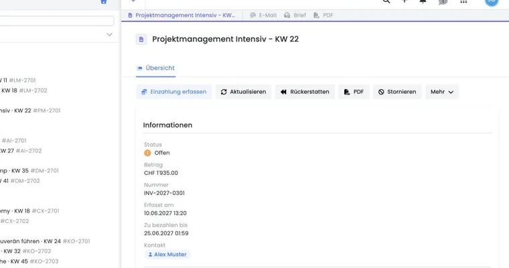Click the due date 25.06.2027 01:59
Viewport: 509px width, 268px height.
click(166, 233)
